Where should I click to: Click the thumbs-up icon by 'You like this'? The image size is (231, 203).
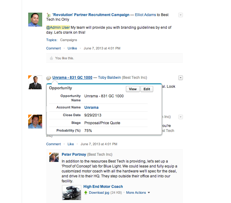point(51,58)
